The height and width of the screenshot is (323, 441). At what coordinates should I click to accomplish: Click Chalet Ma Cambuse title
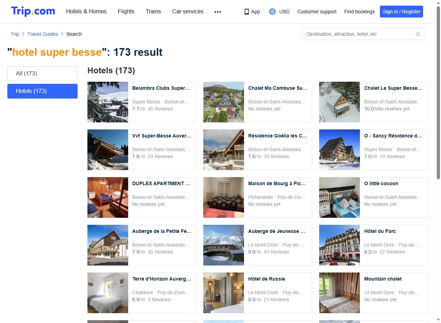[x=278, y=88]
